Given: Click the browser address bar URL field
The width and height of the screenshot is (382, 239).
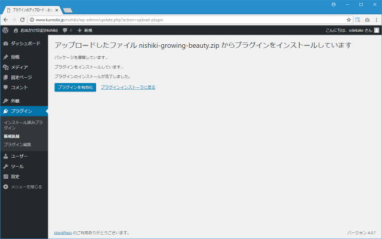Looking at the screenshot, I should 179,20.
